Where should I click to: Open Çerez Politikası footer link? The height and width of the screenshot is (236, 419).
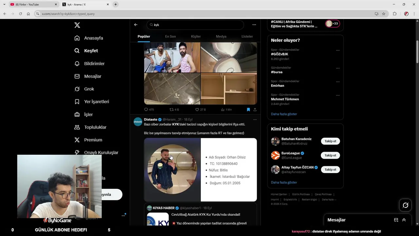click(324, 194)
